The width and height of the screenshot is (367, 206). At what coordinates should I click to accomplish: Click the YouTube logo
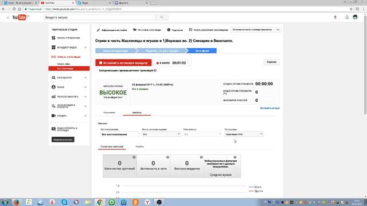[x=19, y=17]
